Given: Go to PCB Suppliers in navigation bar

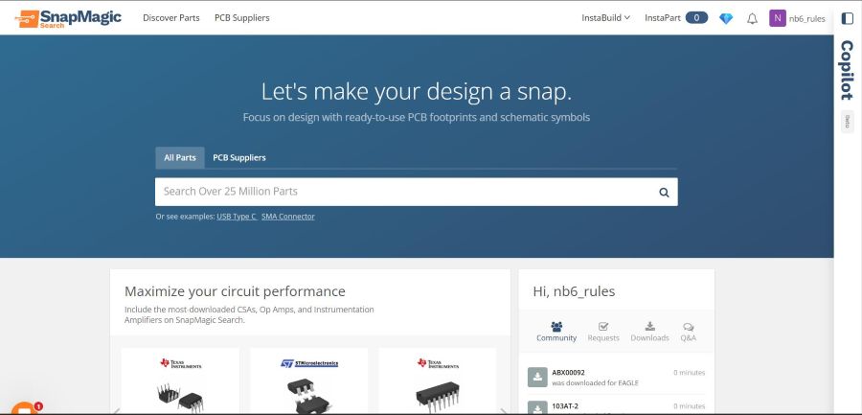Looking at the screenshot, I should 241,18.
